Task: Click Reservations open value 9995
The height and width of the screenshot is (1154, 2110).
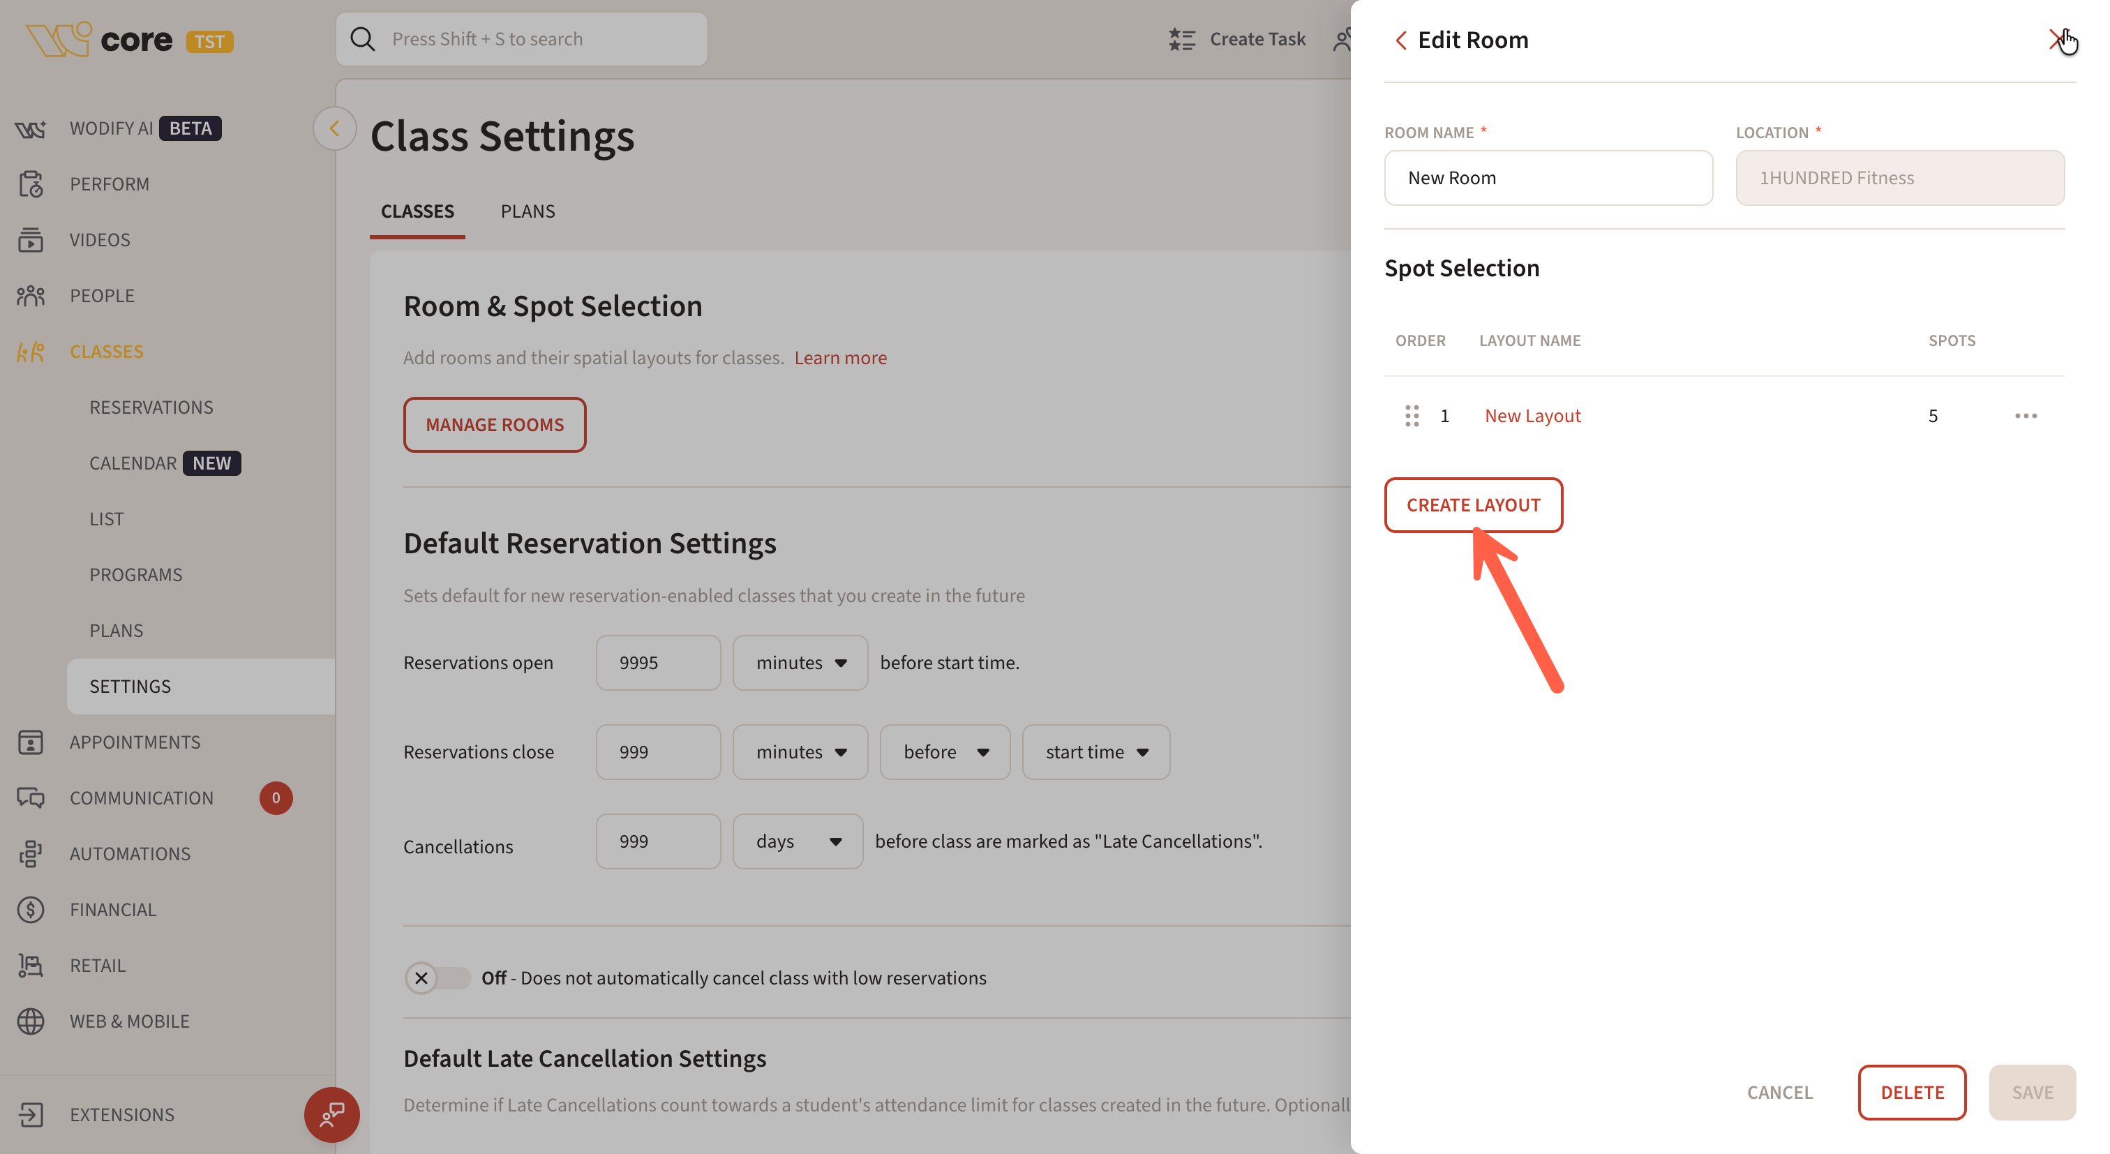Action: 658,663
